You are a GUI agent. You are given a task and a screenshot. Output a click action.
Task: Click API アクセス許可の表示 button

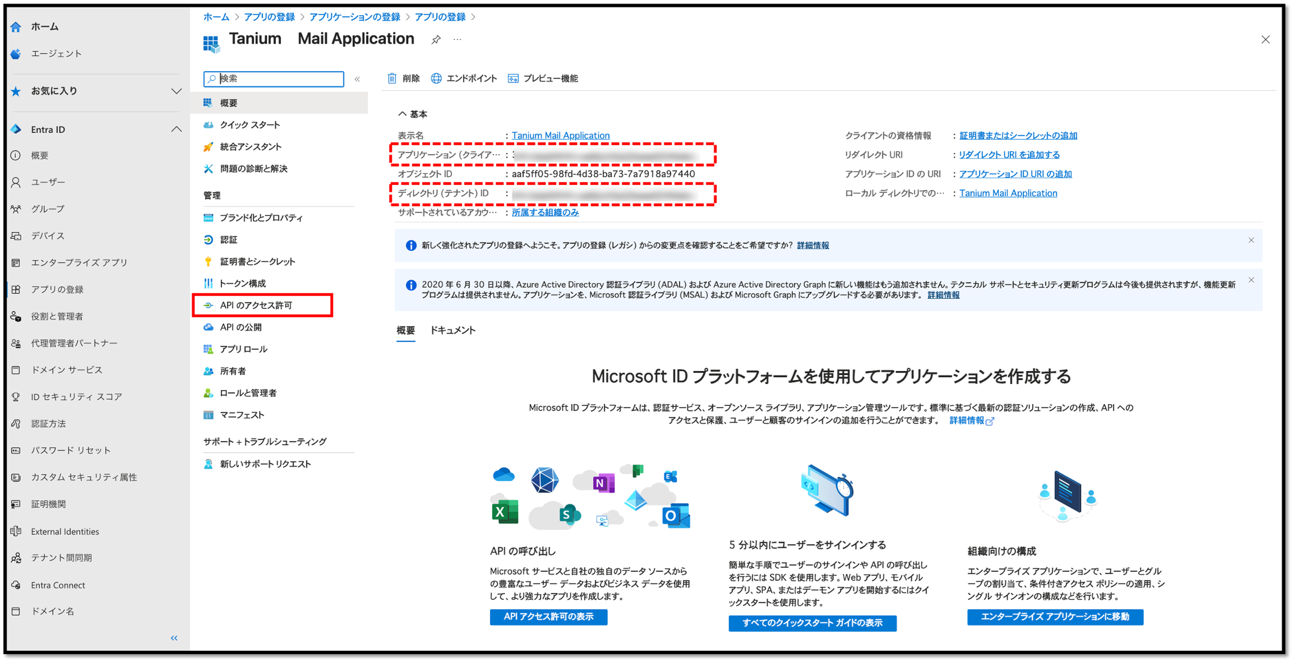tap(548, 617)
